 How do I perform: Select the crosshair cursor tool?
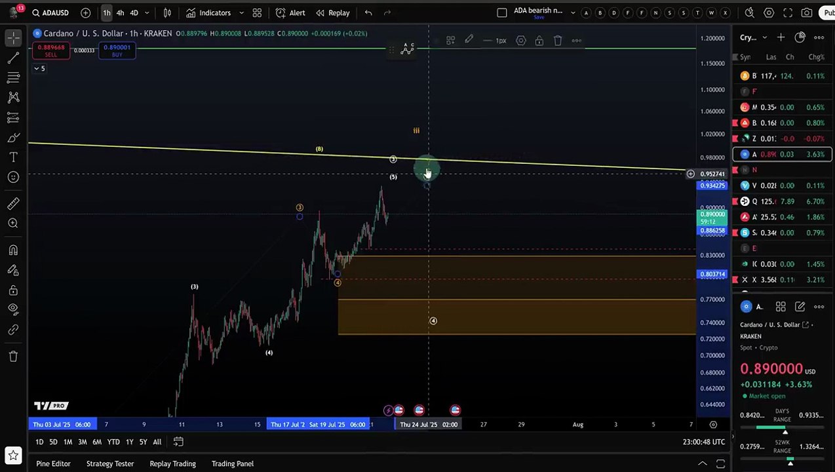[13, 38]
